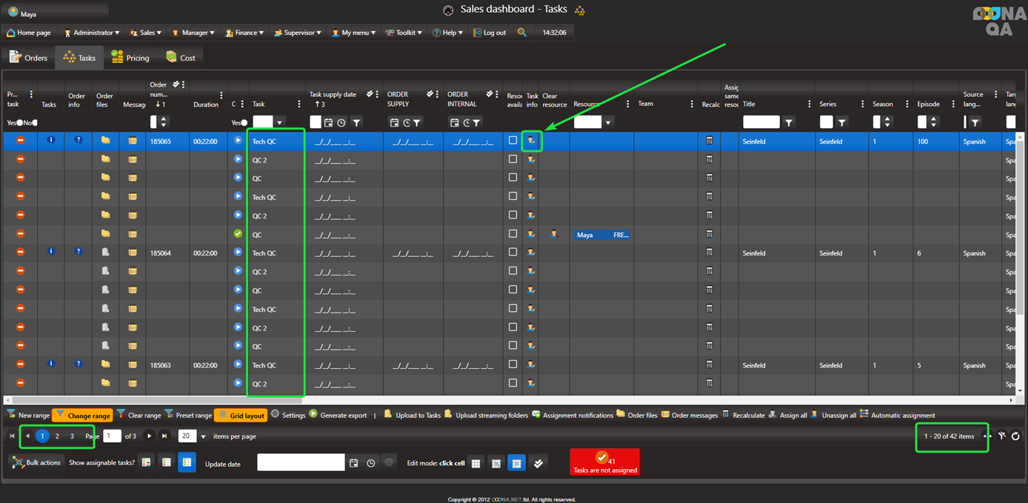Switch to the Pricing tab
The image size is (1028, 503).
(x=130, y=58)
